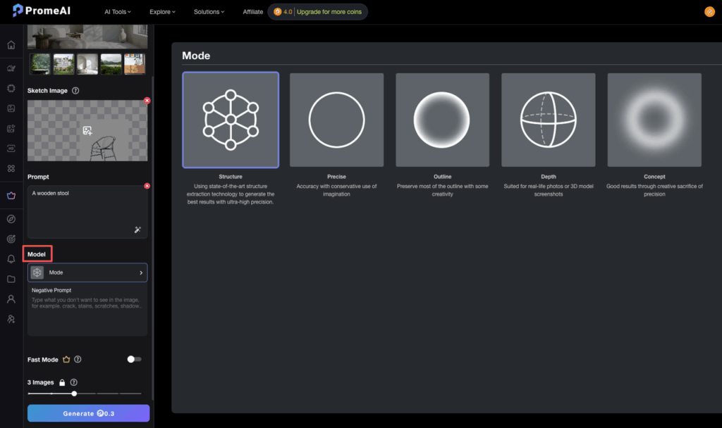This screenshot has width=722, height=428.
Task: Click the chair sketch image preview
Action: click(87, 130)
